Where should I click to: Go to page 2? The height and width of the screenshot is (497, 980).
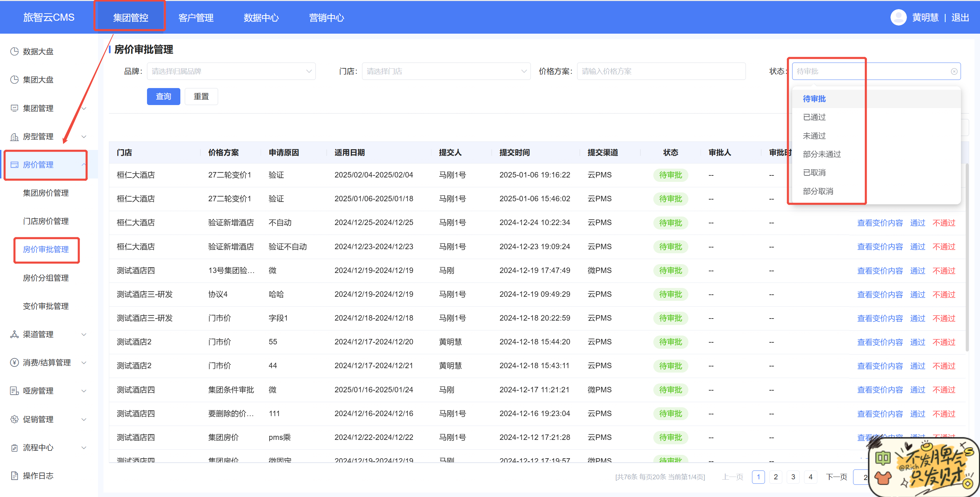tap(776, 477)
